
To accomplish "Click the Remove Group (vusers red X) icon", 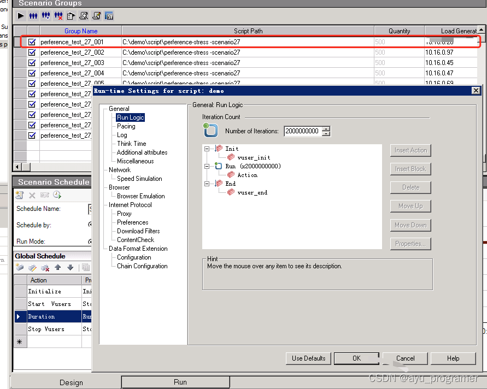I will pyautogui.click(x=58, y=15).
